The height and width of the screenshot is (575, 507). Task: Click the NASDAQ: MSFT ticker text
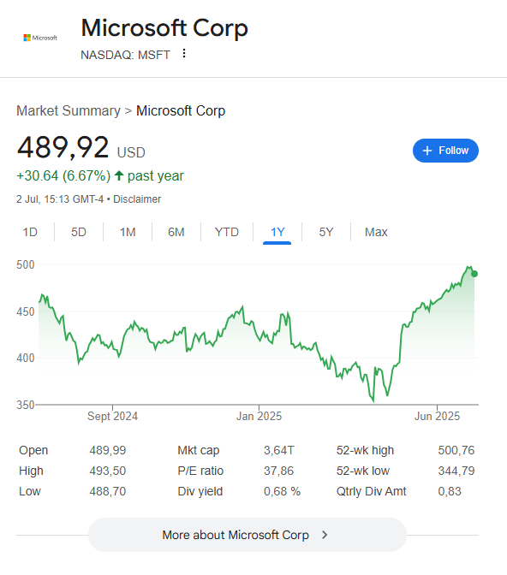point(125,55)
